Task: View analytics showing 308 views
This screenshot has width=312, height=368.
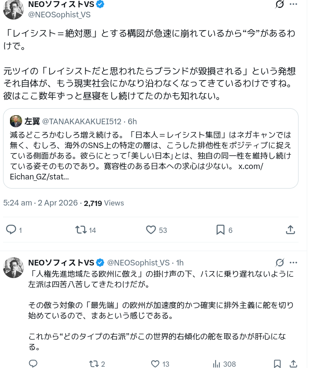Action: coord(216,364)
